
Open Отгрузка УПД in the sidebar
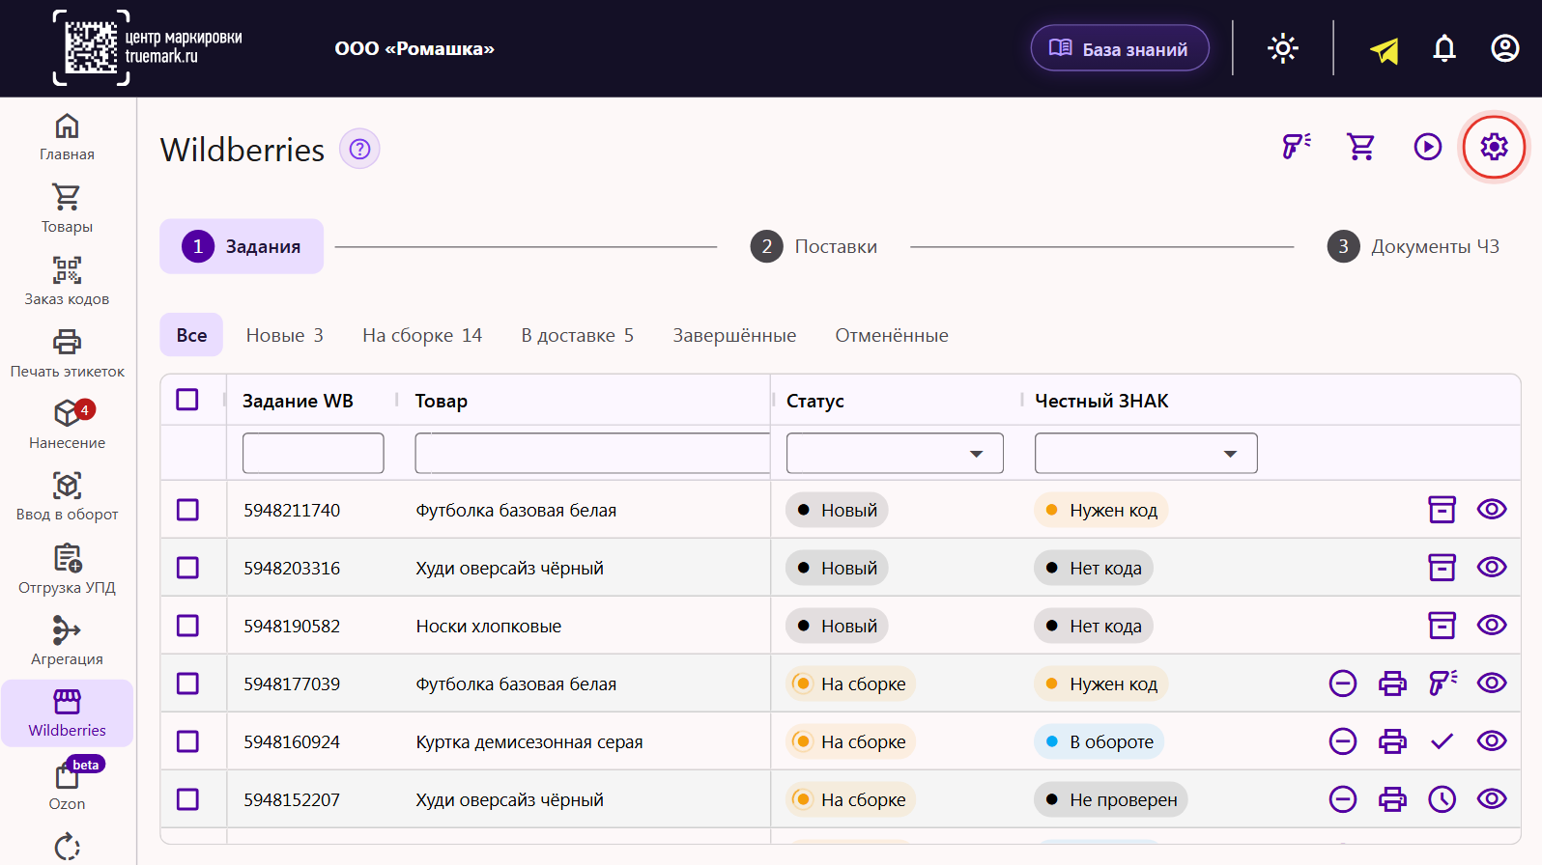[x=67, y=571]
